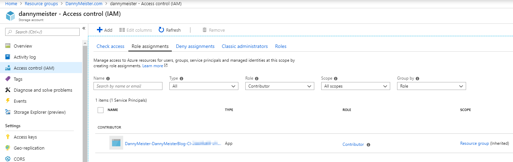513x162 pixels.
Task: Click the Overview sidebar icon
Action: pos(8,46)
